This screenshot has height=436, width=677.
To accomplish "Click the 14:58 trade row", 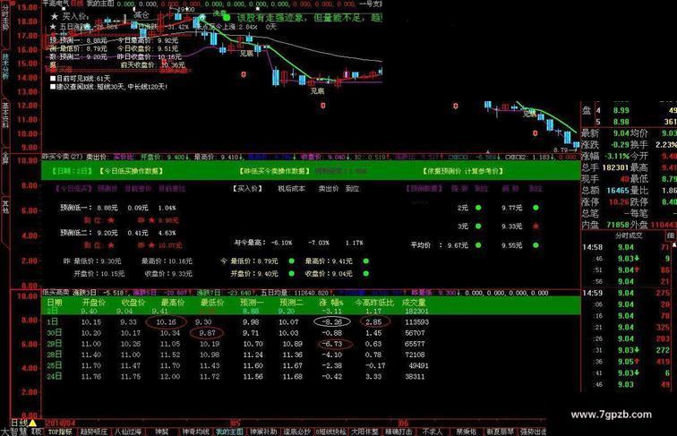I will pyautogui.click(x=626, y=247).
